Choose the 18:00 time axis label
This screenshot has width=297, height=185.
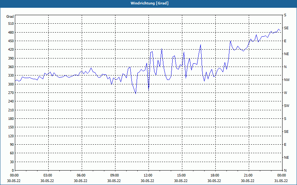point(215,175)
